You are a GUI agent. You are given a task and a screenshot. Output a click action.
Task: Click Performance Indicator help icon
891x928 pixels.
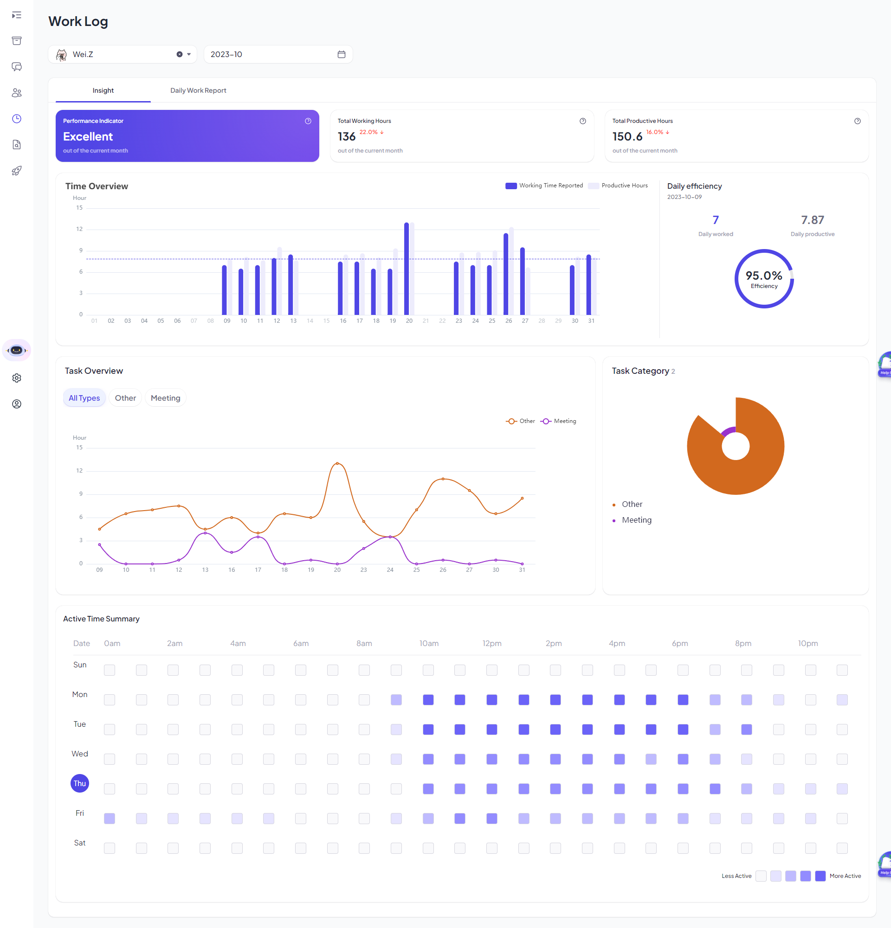pyautogui.click(x=308, y=121)
